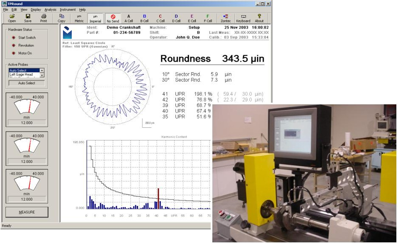The image size is (398, 244).
Task: Click the 41 UPR 198.1 % row
Action: pyautogui.click(x=213, y=94)
